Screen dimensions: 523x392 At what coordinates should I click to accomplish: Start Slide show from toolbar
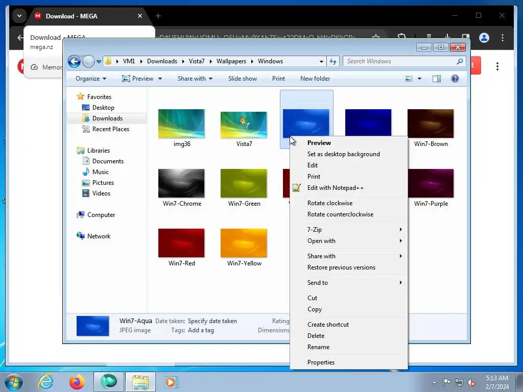[x=243, y=79]
